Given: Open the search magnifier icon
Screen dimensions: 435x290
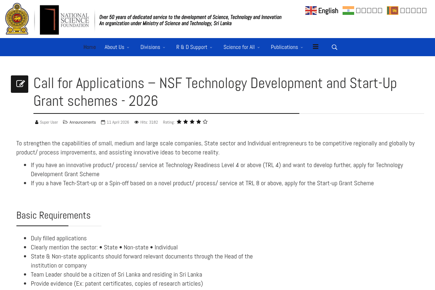Looking at the screenshot, I should (x=335, y=47).
